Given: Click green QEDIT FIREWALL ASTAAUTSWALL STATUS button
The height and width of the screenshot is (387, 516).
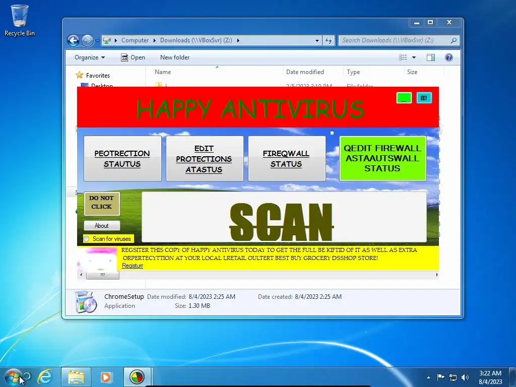Looking at the screenshot, I should pos(383,158).
